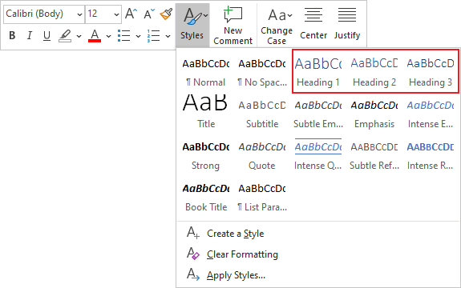Toggle Underline formatting
Viewport: 461px width, 288px height.
pyautogui.click(x=47, y=35)
